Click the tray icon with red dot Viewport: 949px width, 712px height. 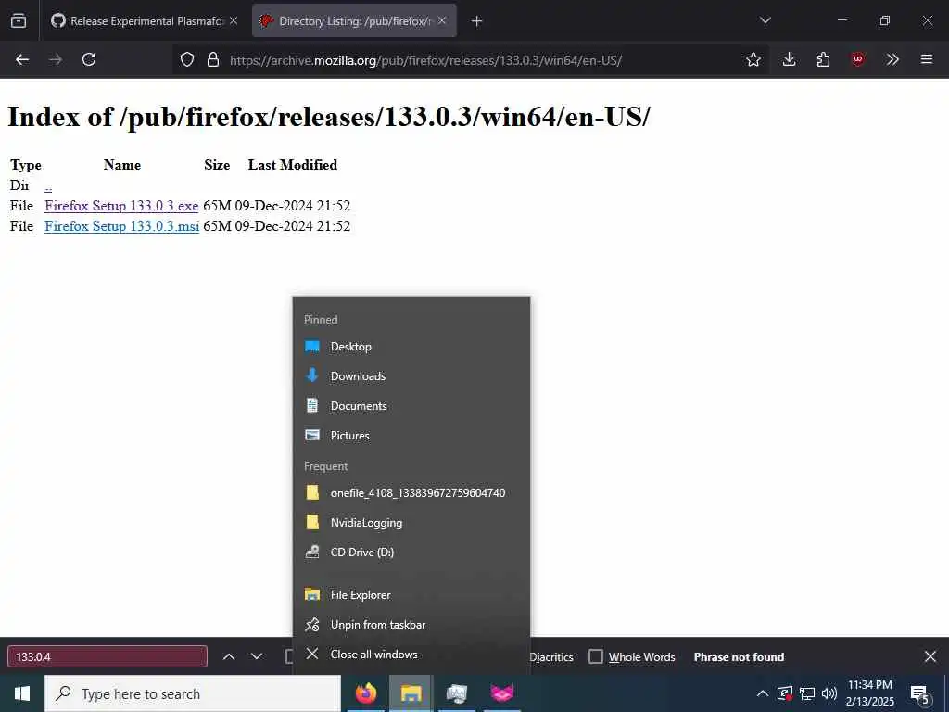tap(785, 693)
